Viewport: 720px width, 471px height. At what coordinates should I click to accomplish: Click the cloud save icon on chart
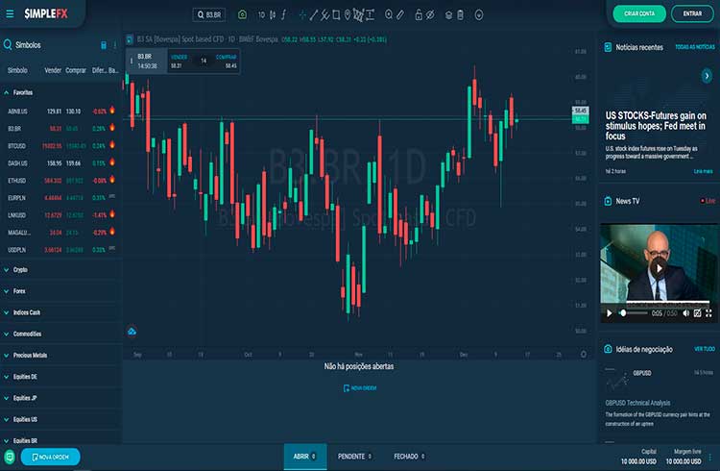132,332
